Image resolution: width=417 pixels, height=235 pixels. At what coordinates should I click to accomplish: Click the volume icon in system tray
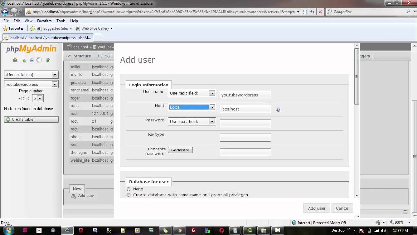(x=383, y=231)
